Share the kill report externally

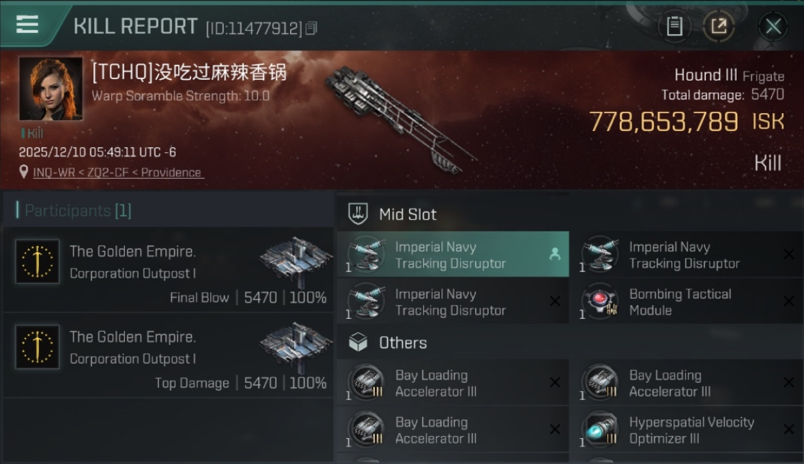[x=718, y=26]
